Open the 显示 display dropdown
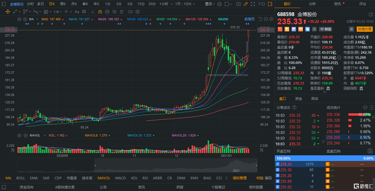 coord(210,4)
